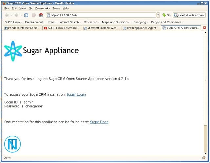Click the page icon in the address bar
Image resolution: width=210 pixels, height=163 pixels.
(x=48, y=15)
